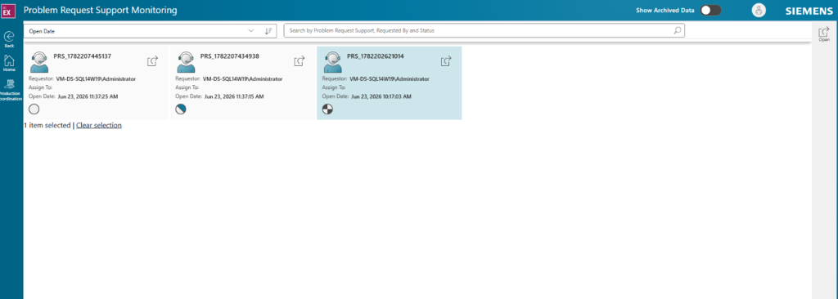Open PRS_1782207434938 via its card open icon
The width and height of the screenshot is (838, 299).
click(x=300, y=61)
